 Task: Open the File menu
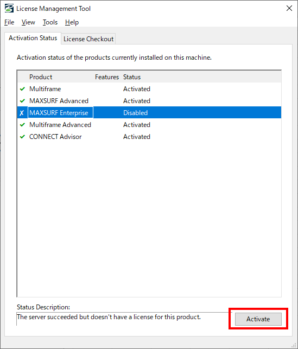point(9,22)
